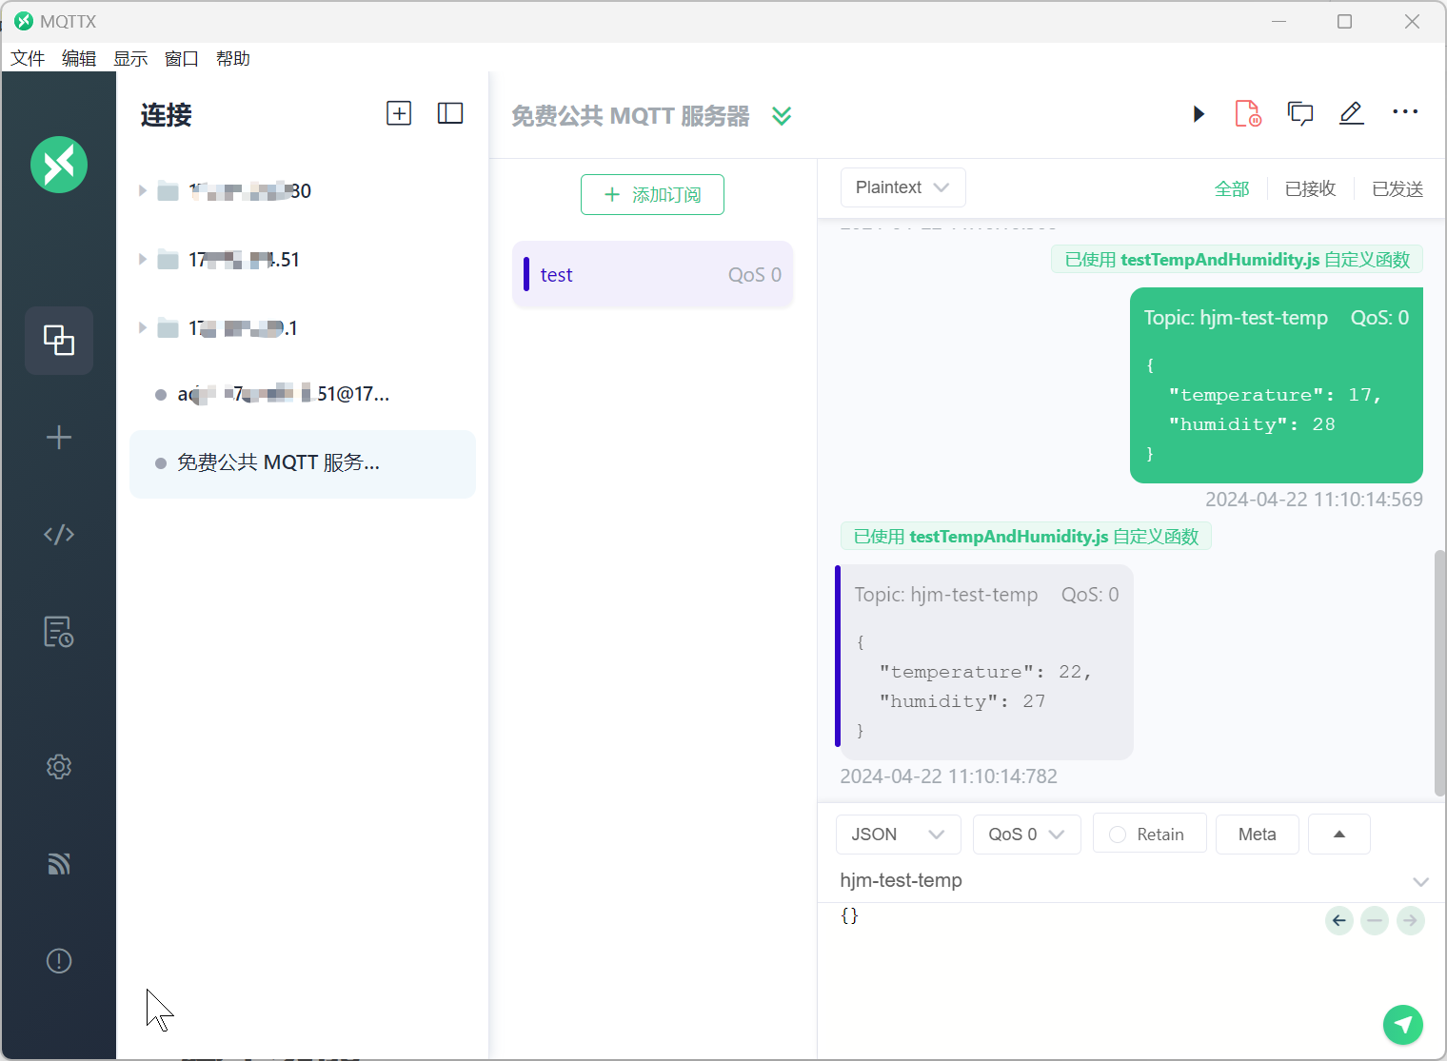Open the 帮助 menu

233,59
